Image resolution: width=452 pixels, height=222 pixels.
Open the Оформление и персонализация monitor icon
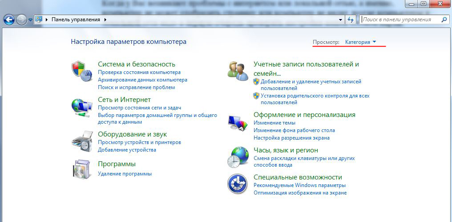pyautogui.click(x=238, y=123)
